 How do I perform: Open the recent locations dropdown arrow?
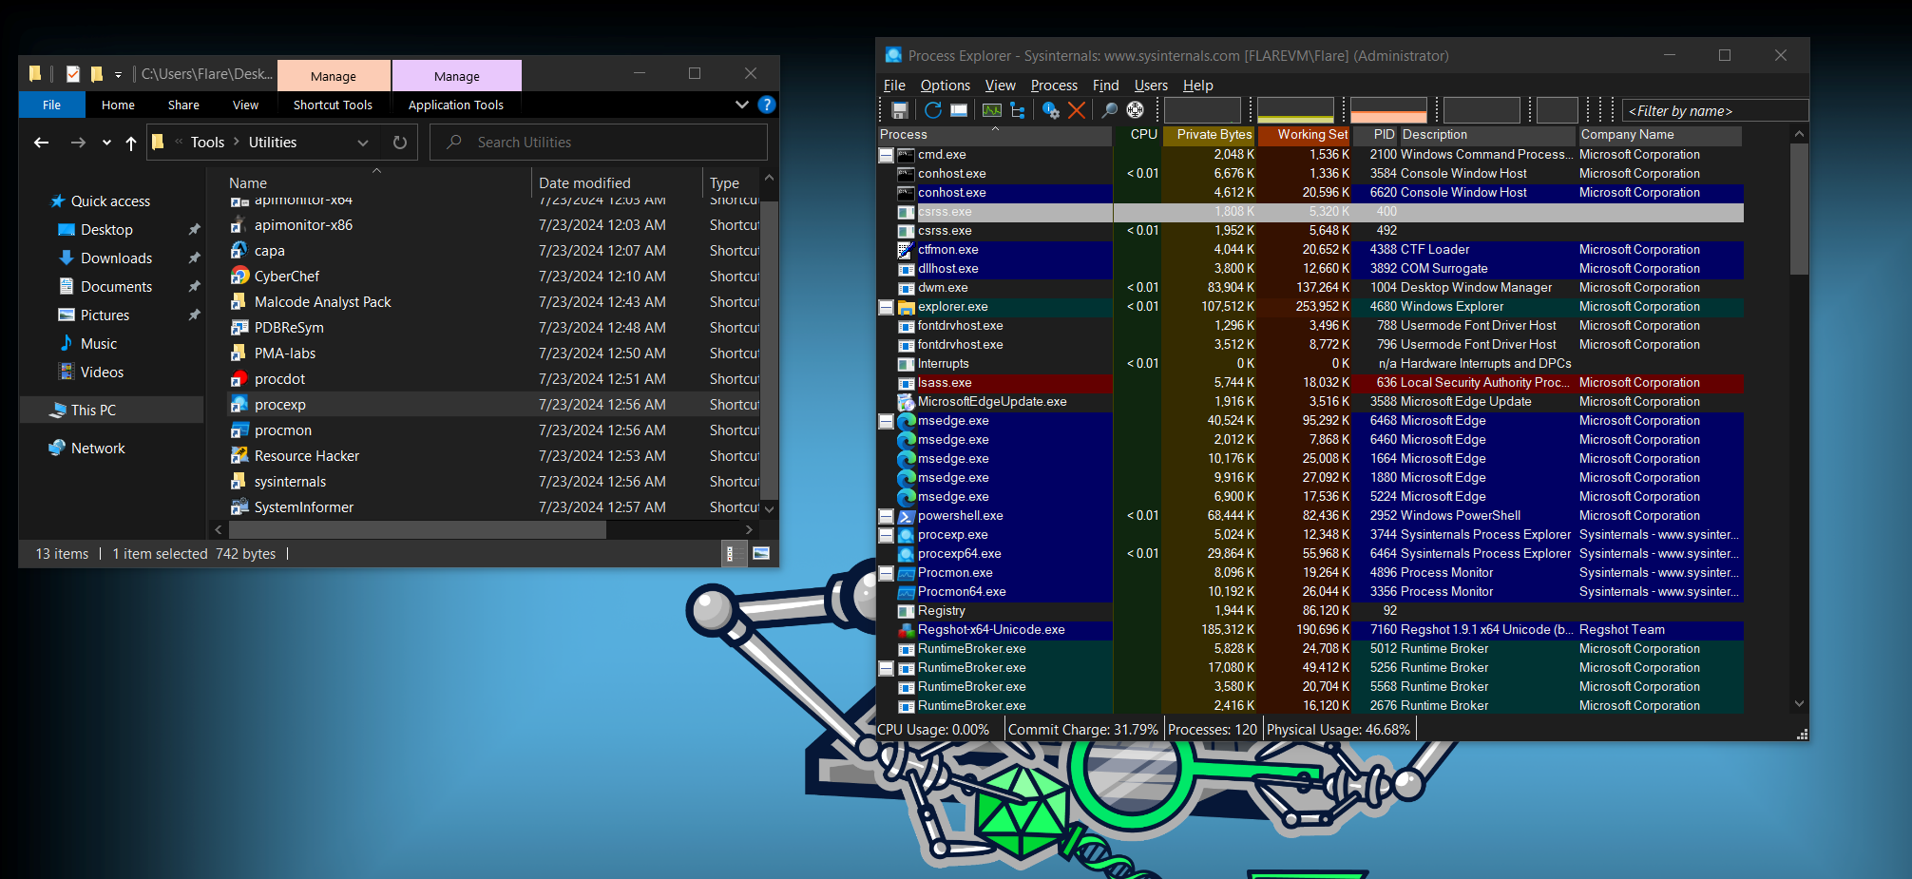point(106,143)
